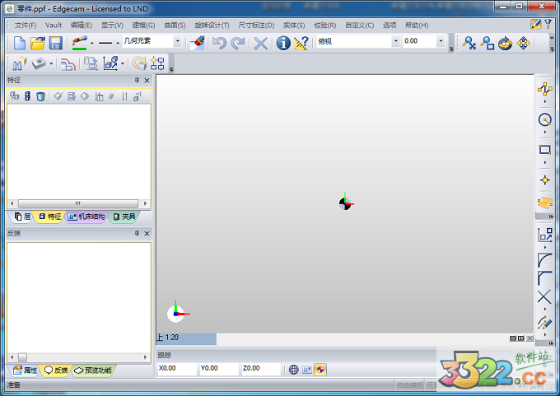This screenshot has width=560, height=396.
Task: Click the machining sequence toolbar icon
Action: pos(157,63)
